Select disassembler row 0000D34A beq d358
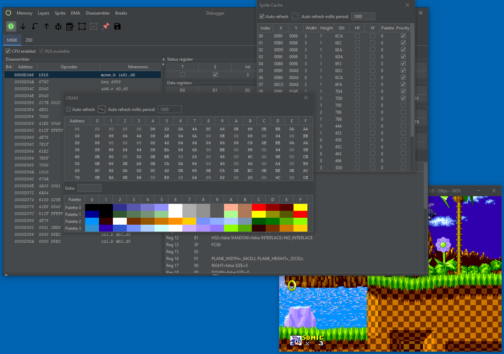 point(83,82)
